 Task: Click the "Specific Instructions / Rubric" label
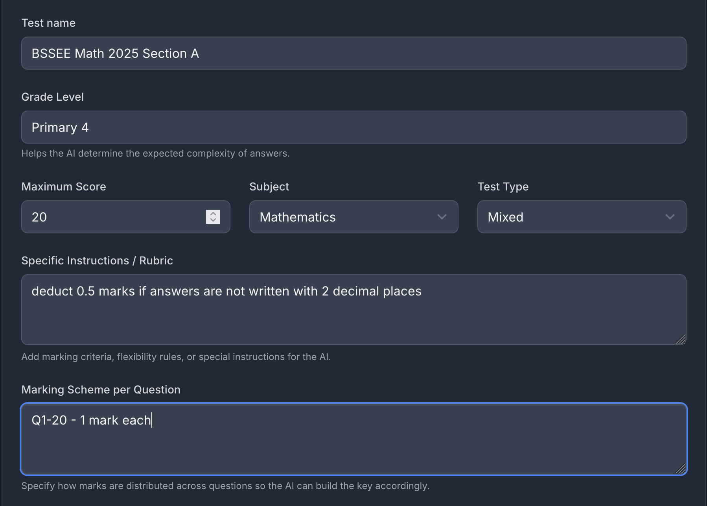tap(97, 260)
